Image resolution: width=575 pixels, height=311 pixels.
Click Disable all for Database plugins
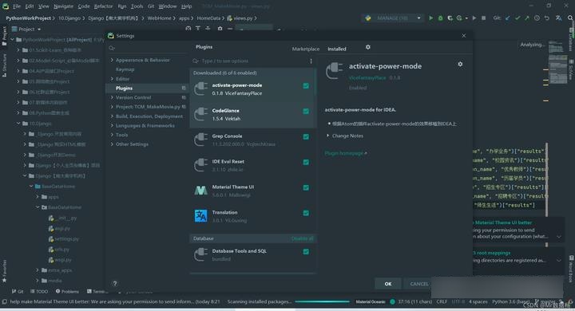pos(302,238)
